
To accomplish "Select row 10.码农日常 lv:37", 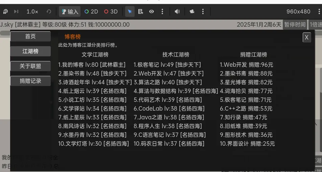I will pyautogui.click(x=169, y=144).
